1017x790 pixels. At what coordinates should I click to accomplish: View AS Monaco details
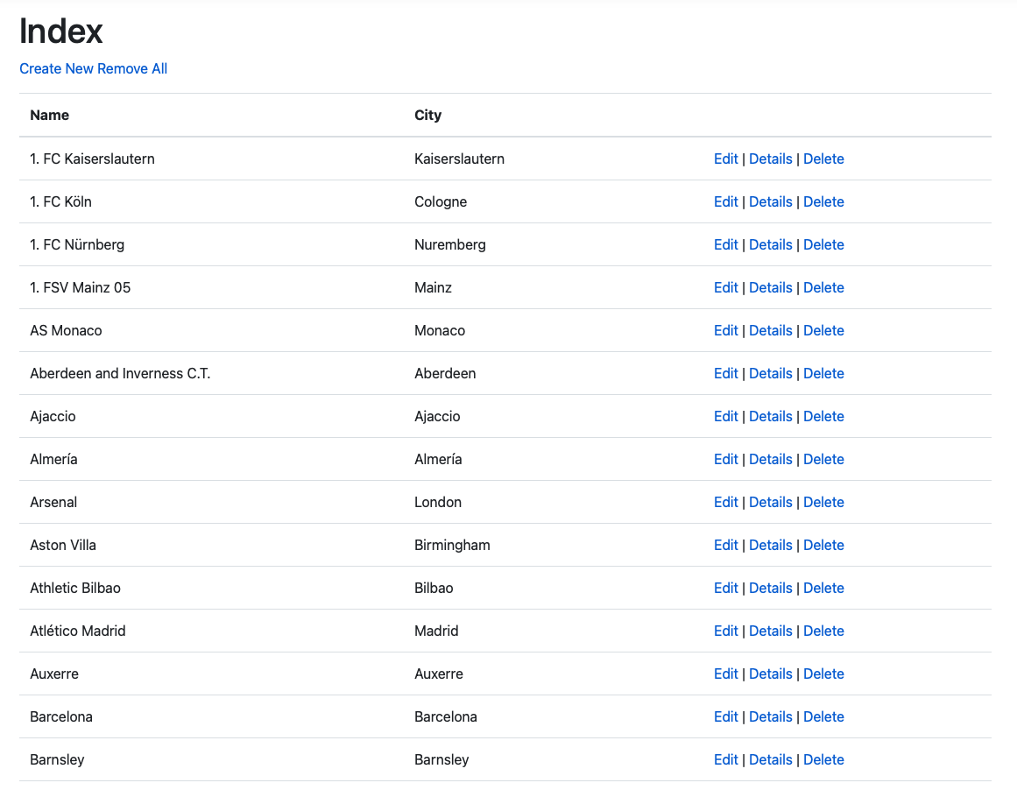click(x=771, y=331)
